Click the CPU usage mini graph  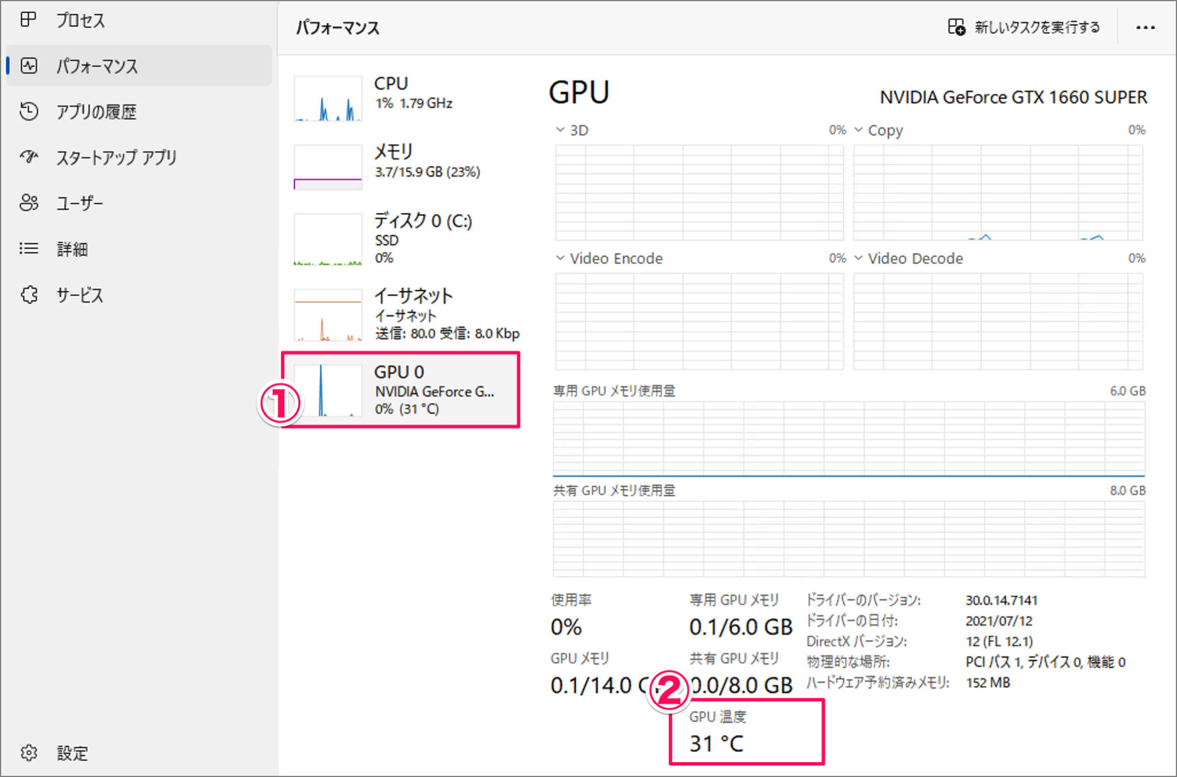327,98
